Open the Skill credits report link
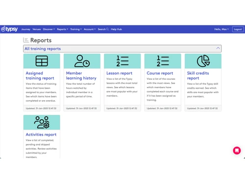The width and height of the screenshot is (245, 184). point(198,76)
